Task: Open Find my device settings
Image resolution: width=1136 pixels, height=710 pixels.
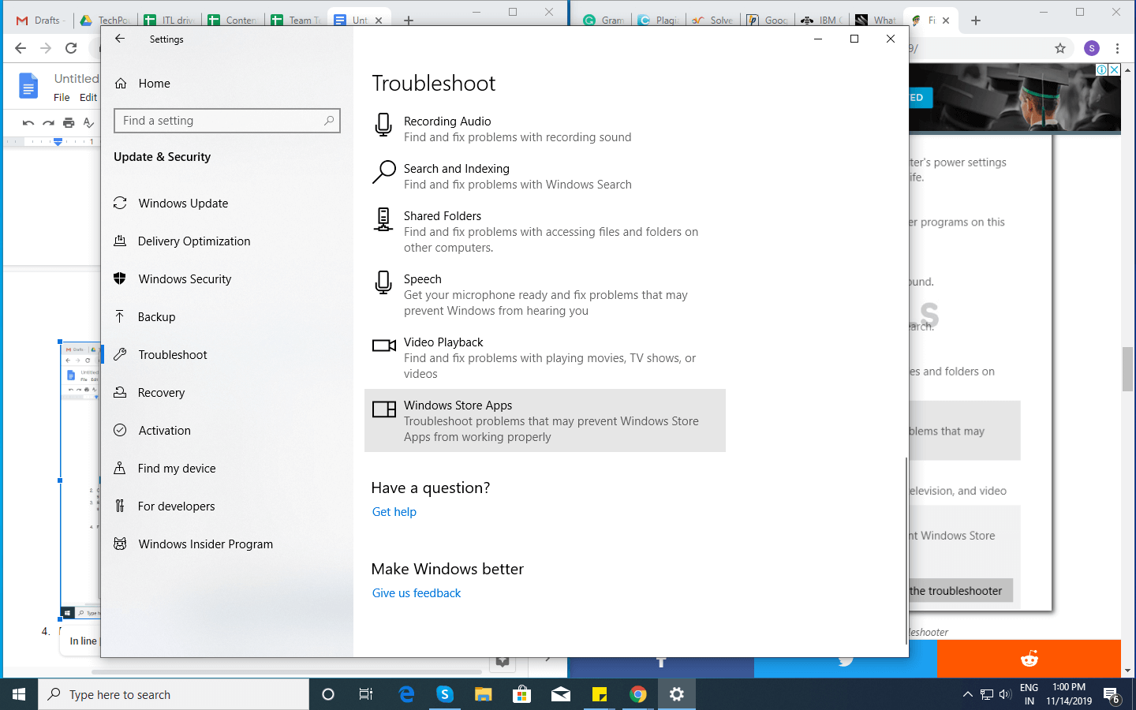Action: pos(177,468)
